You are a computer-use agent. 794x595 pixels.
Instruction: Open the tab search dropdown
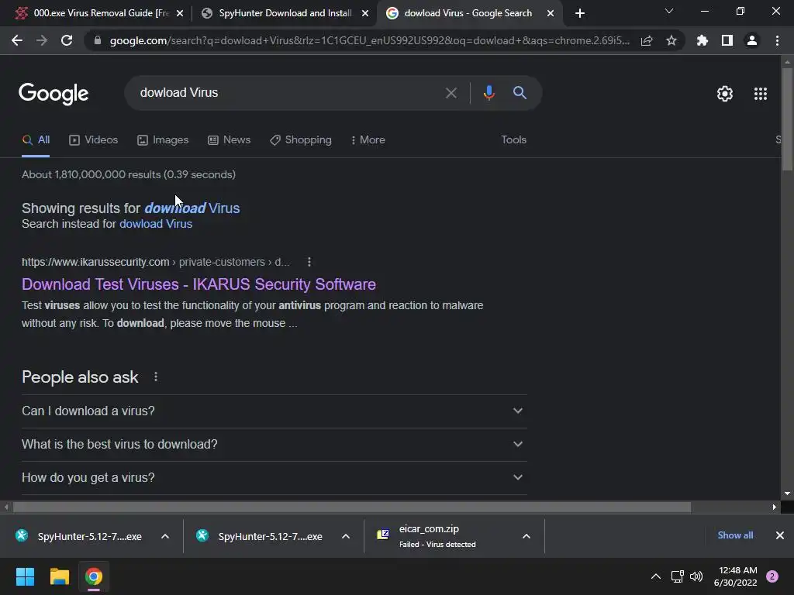pyautogui.click(x=669, y=11)
